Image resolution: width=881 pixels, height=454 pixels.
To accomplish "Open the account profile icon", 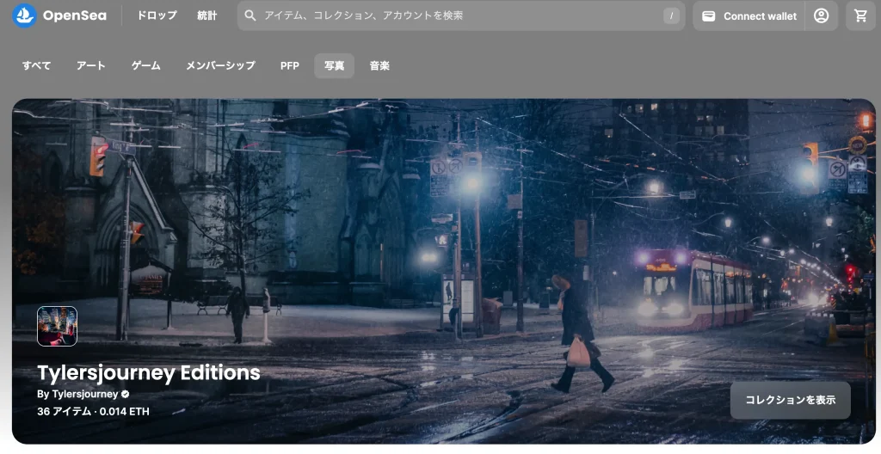I will (x=821, y=15).
